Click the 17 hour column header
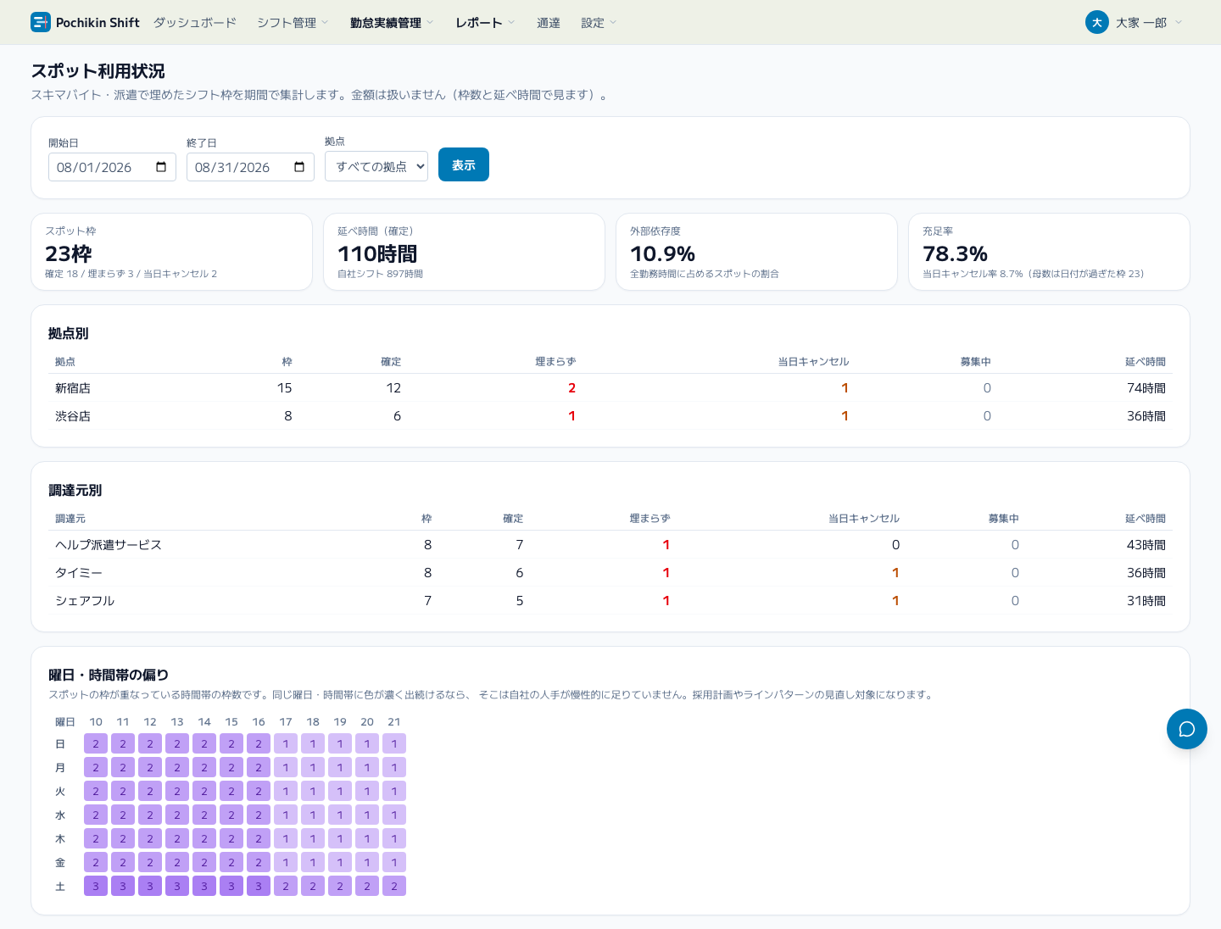Screen dimensions: 1221x929 pos(286,722)
